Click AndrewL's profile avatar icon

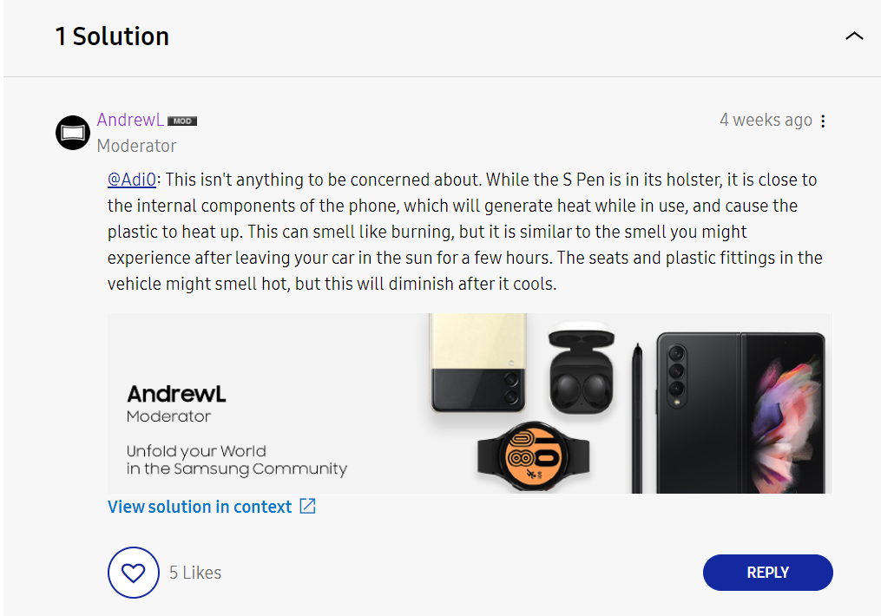[72, 132]
